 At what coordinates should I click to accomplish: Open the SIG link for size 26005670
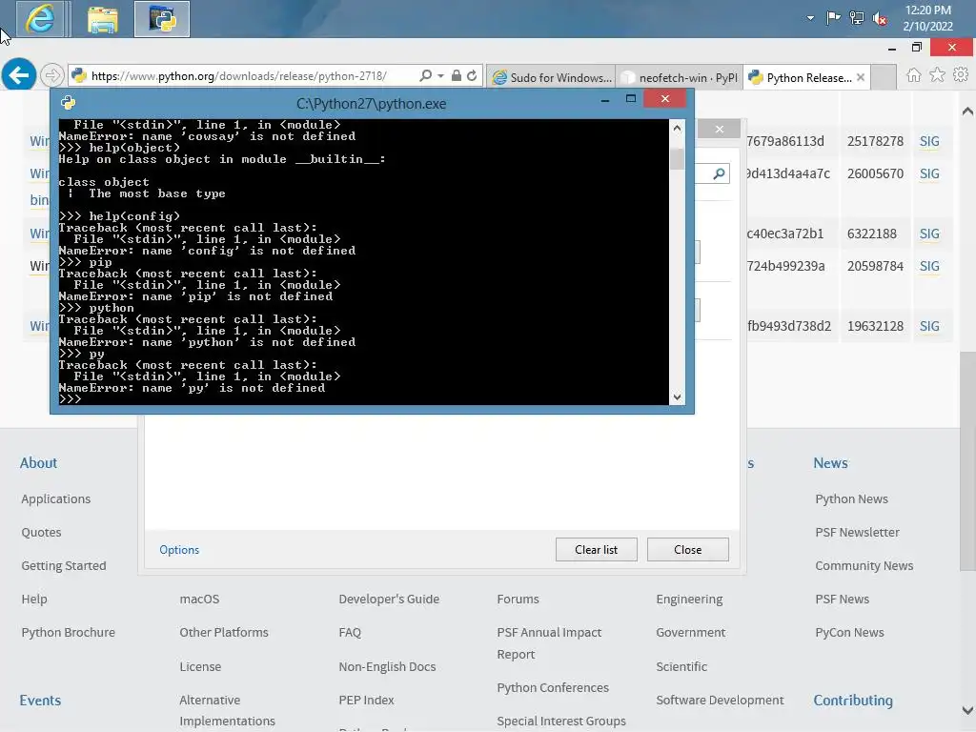(x=929, y=173)
